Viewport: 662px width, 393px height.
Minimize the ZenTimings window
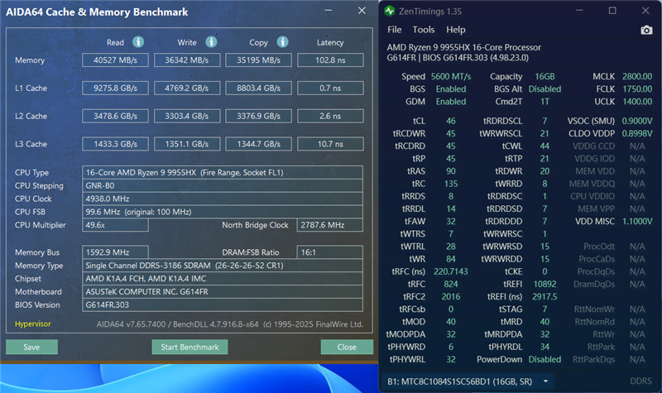(579, 11)
